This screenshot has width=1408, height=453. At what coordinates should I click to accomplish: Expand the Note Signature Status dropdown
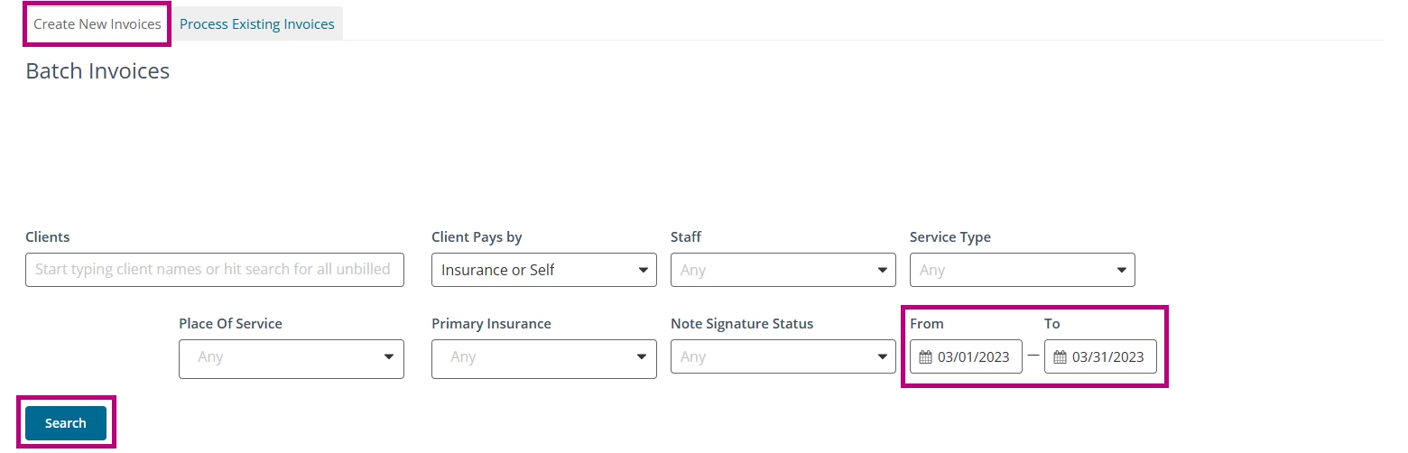(783, 357)
